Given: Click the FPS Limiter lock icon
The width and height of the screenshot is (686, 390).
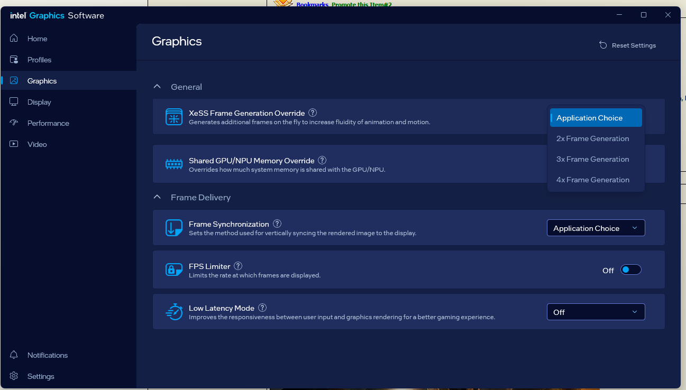Looking at the screenshot, I should point(174,270).
